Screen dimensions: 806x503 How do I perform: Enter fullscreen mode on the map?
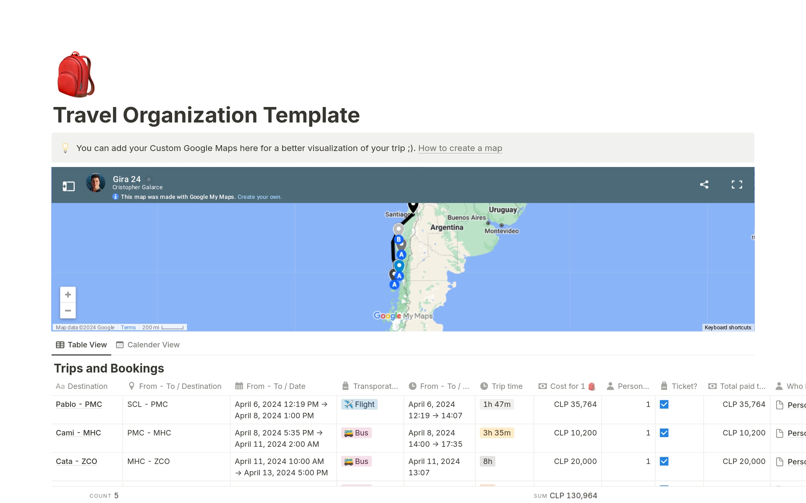point(738,184)
